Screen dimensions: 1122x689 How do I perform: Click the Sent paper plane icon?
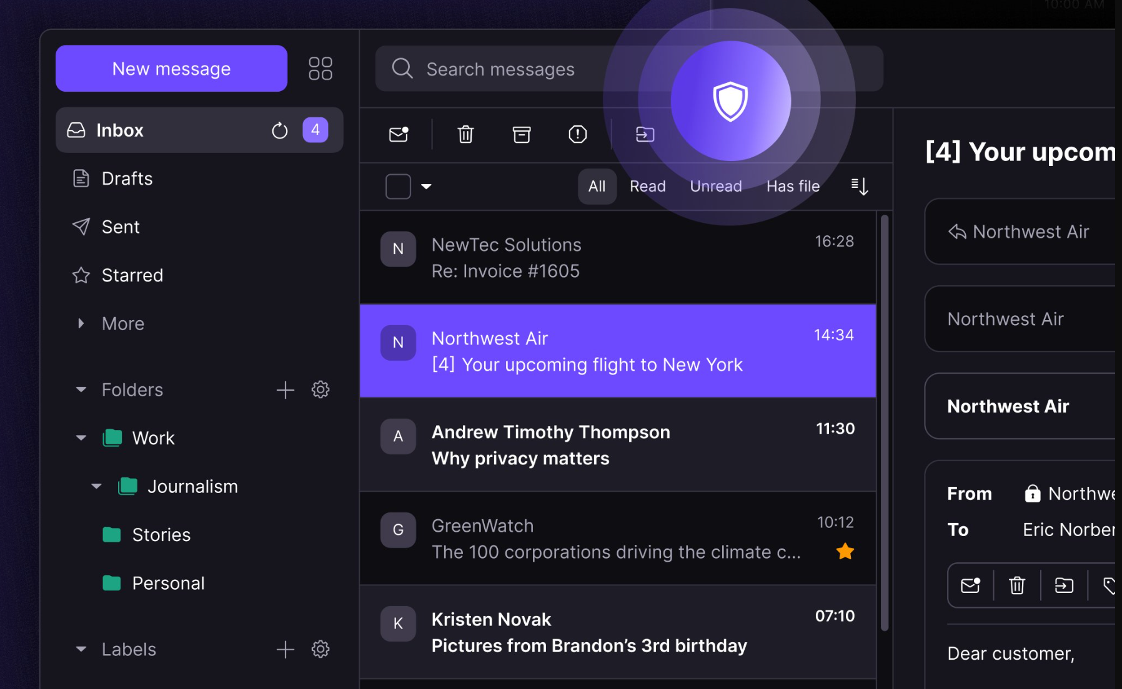click(81, 227)
